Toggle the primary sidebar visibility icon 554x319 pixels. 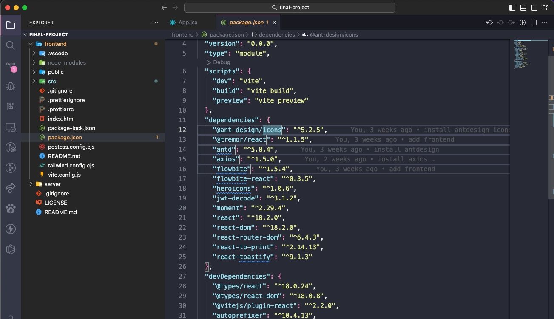click(511, 7)
